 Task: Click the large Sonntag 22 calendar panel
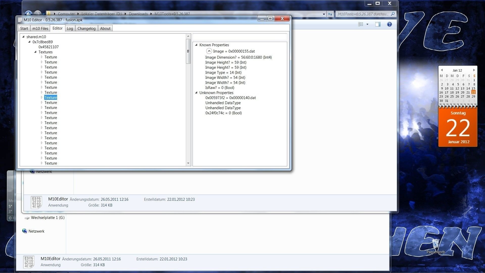[x=458, y=127]
